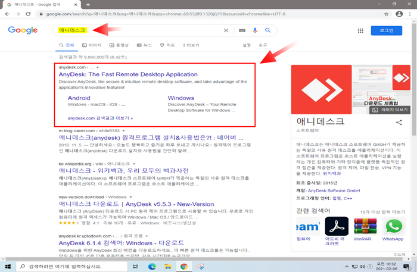This screenshot has height=272, width=417.
Task: Start voice search with the microphone icon
Action: [x=255, y=30]
